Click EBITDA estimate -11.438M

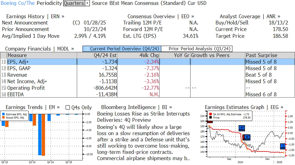pyautogui.click(x=107, y=94)
